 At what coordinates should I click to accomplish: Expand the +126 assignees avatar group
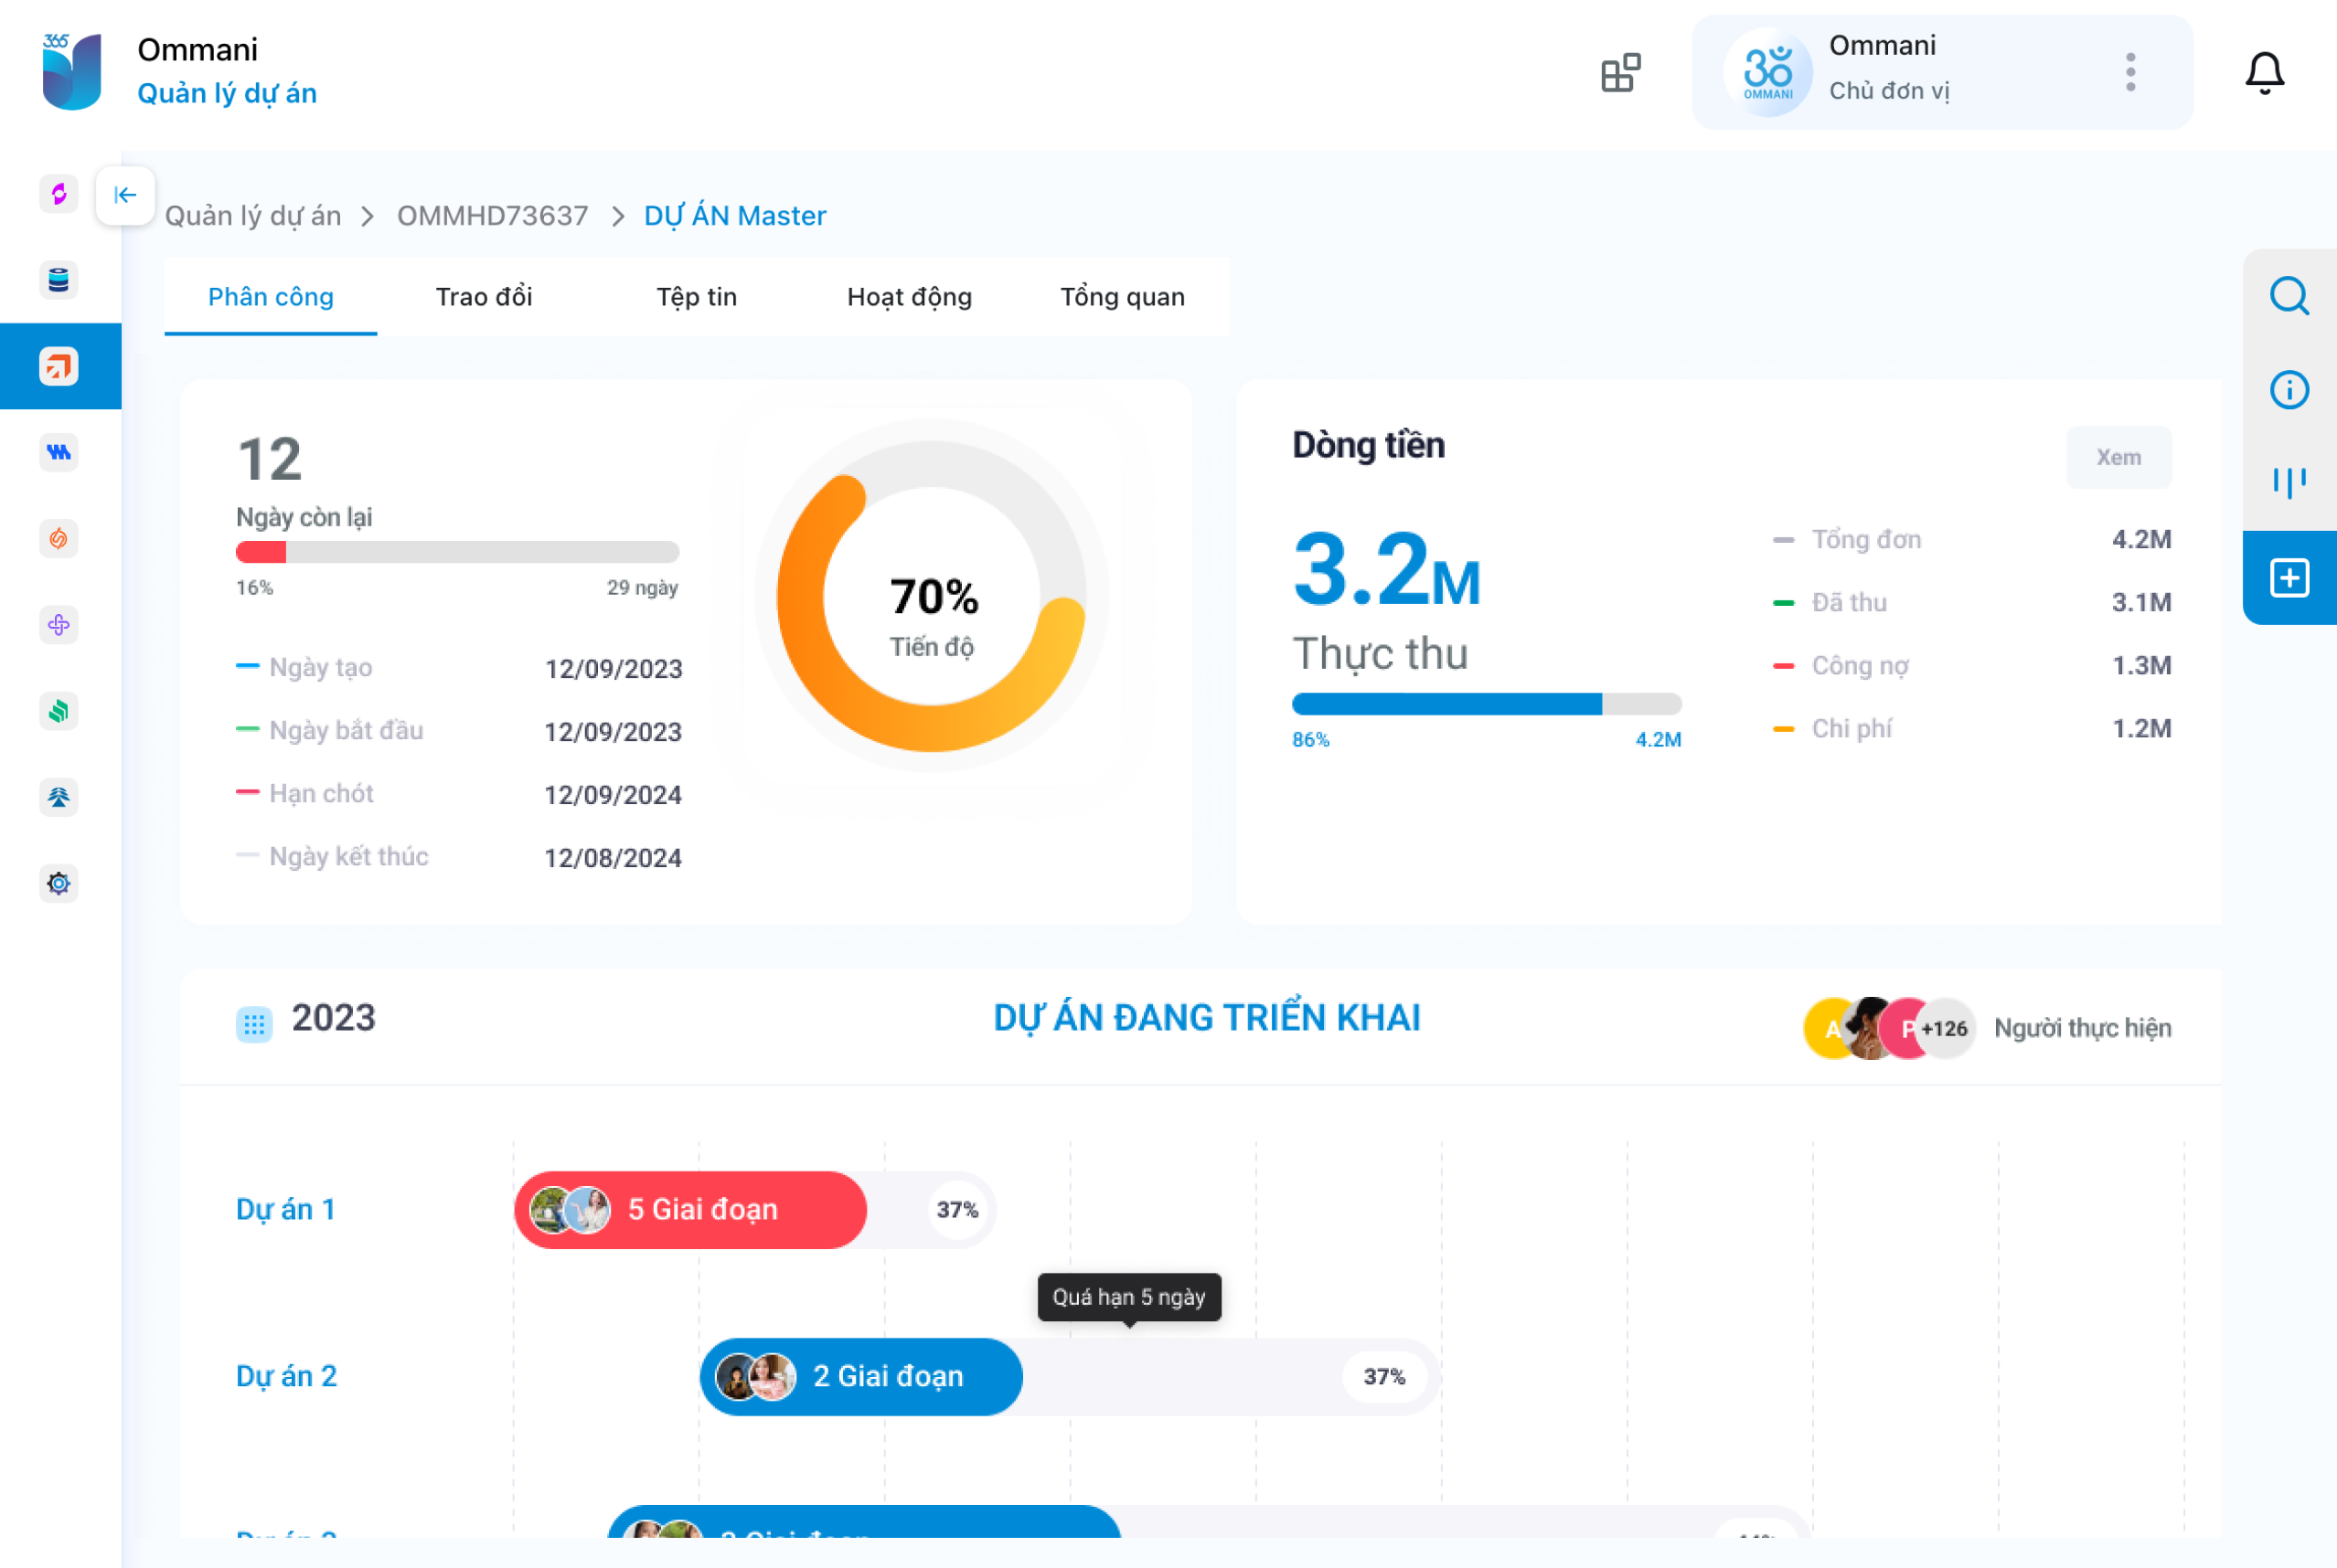[x=1944, y=1028]
